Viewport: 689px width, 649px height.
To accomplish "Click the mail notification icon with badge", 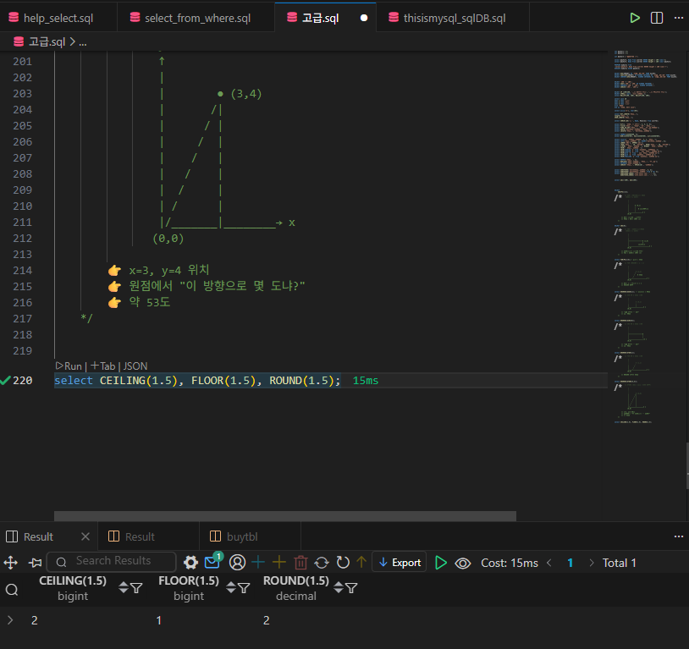I will pos(213,561).
